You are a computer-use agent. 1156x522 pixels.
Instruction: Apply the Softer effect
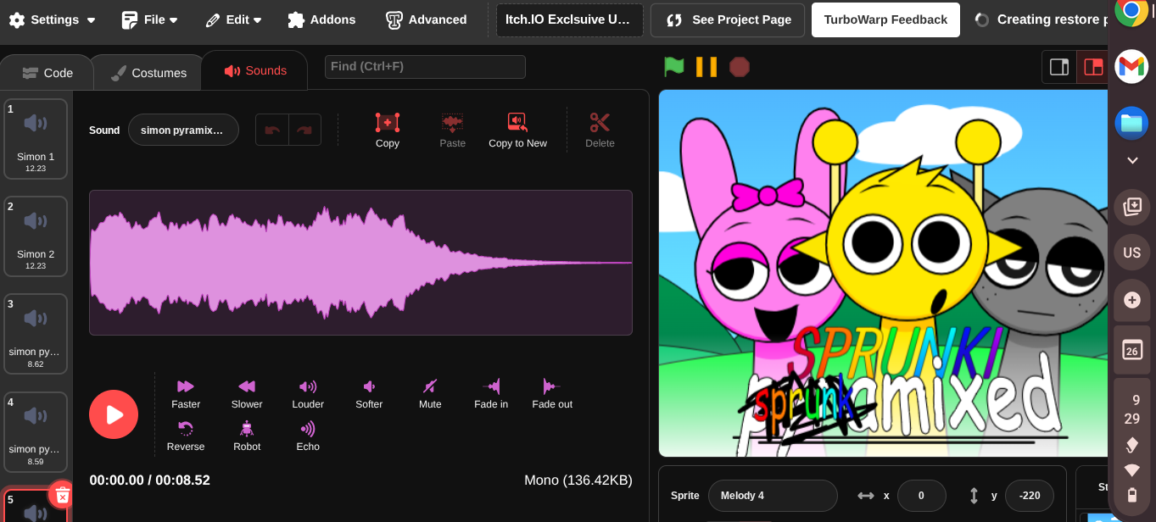tap(369, 394)
